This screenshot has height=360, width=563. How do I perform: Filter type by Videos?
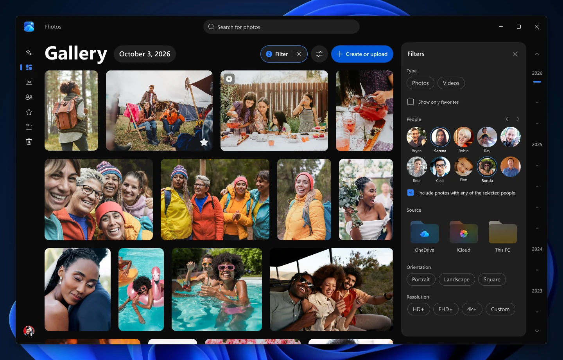pos(451,83)
